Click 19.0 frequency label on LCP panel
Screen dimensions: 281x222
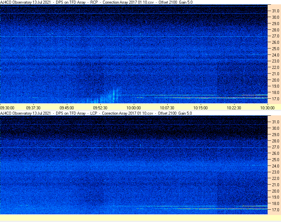click(x=276, y=197)
